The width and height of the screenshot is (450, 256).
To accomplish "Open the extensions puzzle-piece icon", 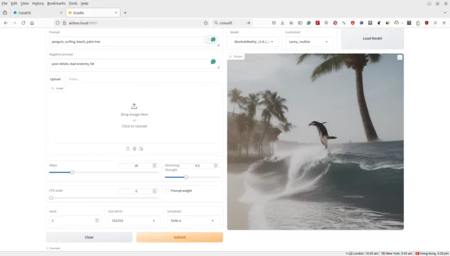I will point(418,23).
